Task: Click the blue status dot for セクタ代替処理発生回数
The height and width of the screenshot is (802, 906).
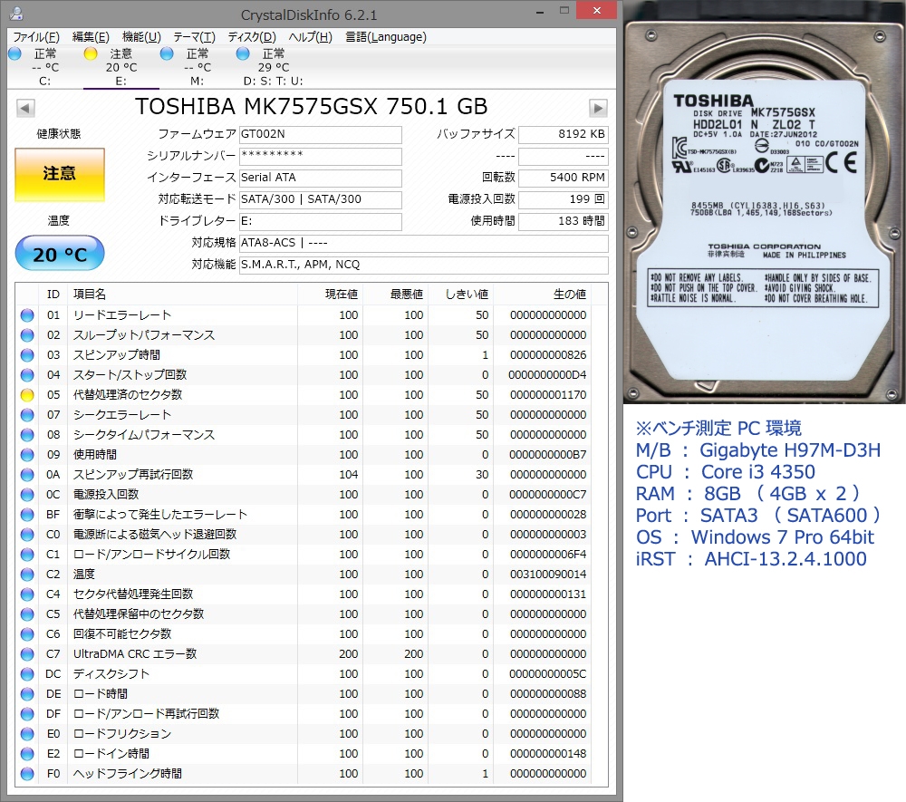Action: (x=27, y=594)
